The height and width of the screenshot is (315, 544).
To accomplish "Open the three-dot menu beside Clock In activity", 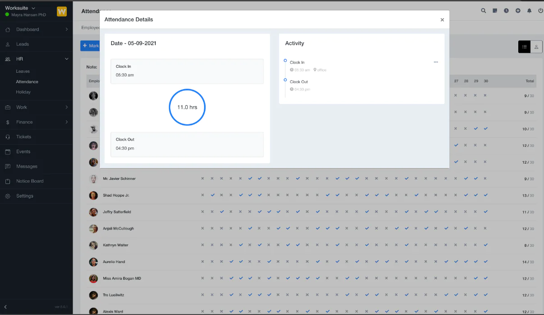I will pyautogui.click(x=436, y=62).
